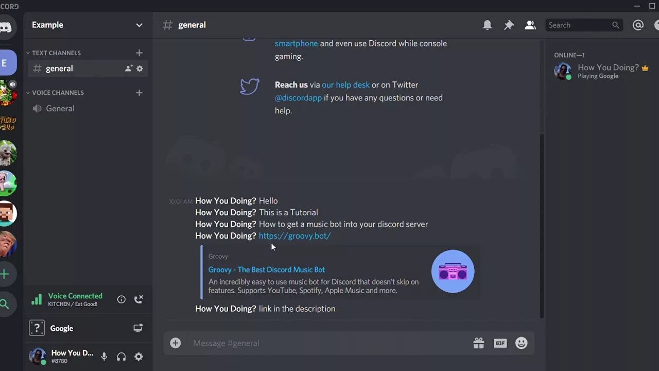Click the 'How to get a music bot' message
The height and width of the screenshot is (371, 659).
[343, 224]
